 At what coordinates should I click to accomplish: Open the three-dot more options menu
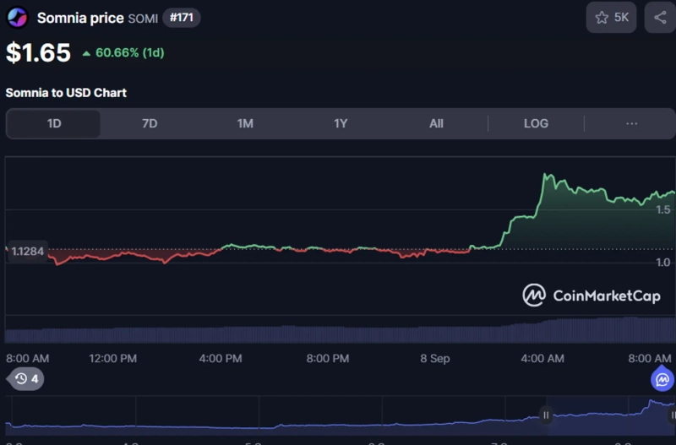click(631, 123)
